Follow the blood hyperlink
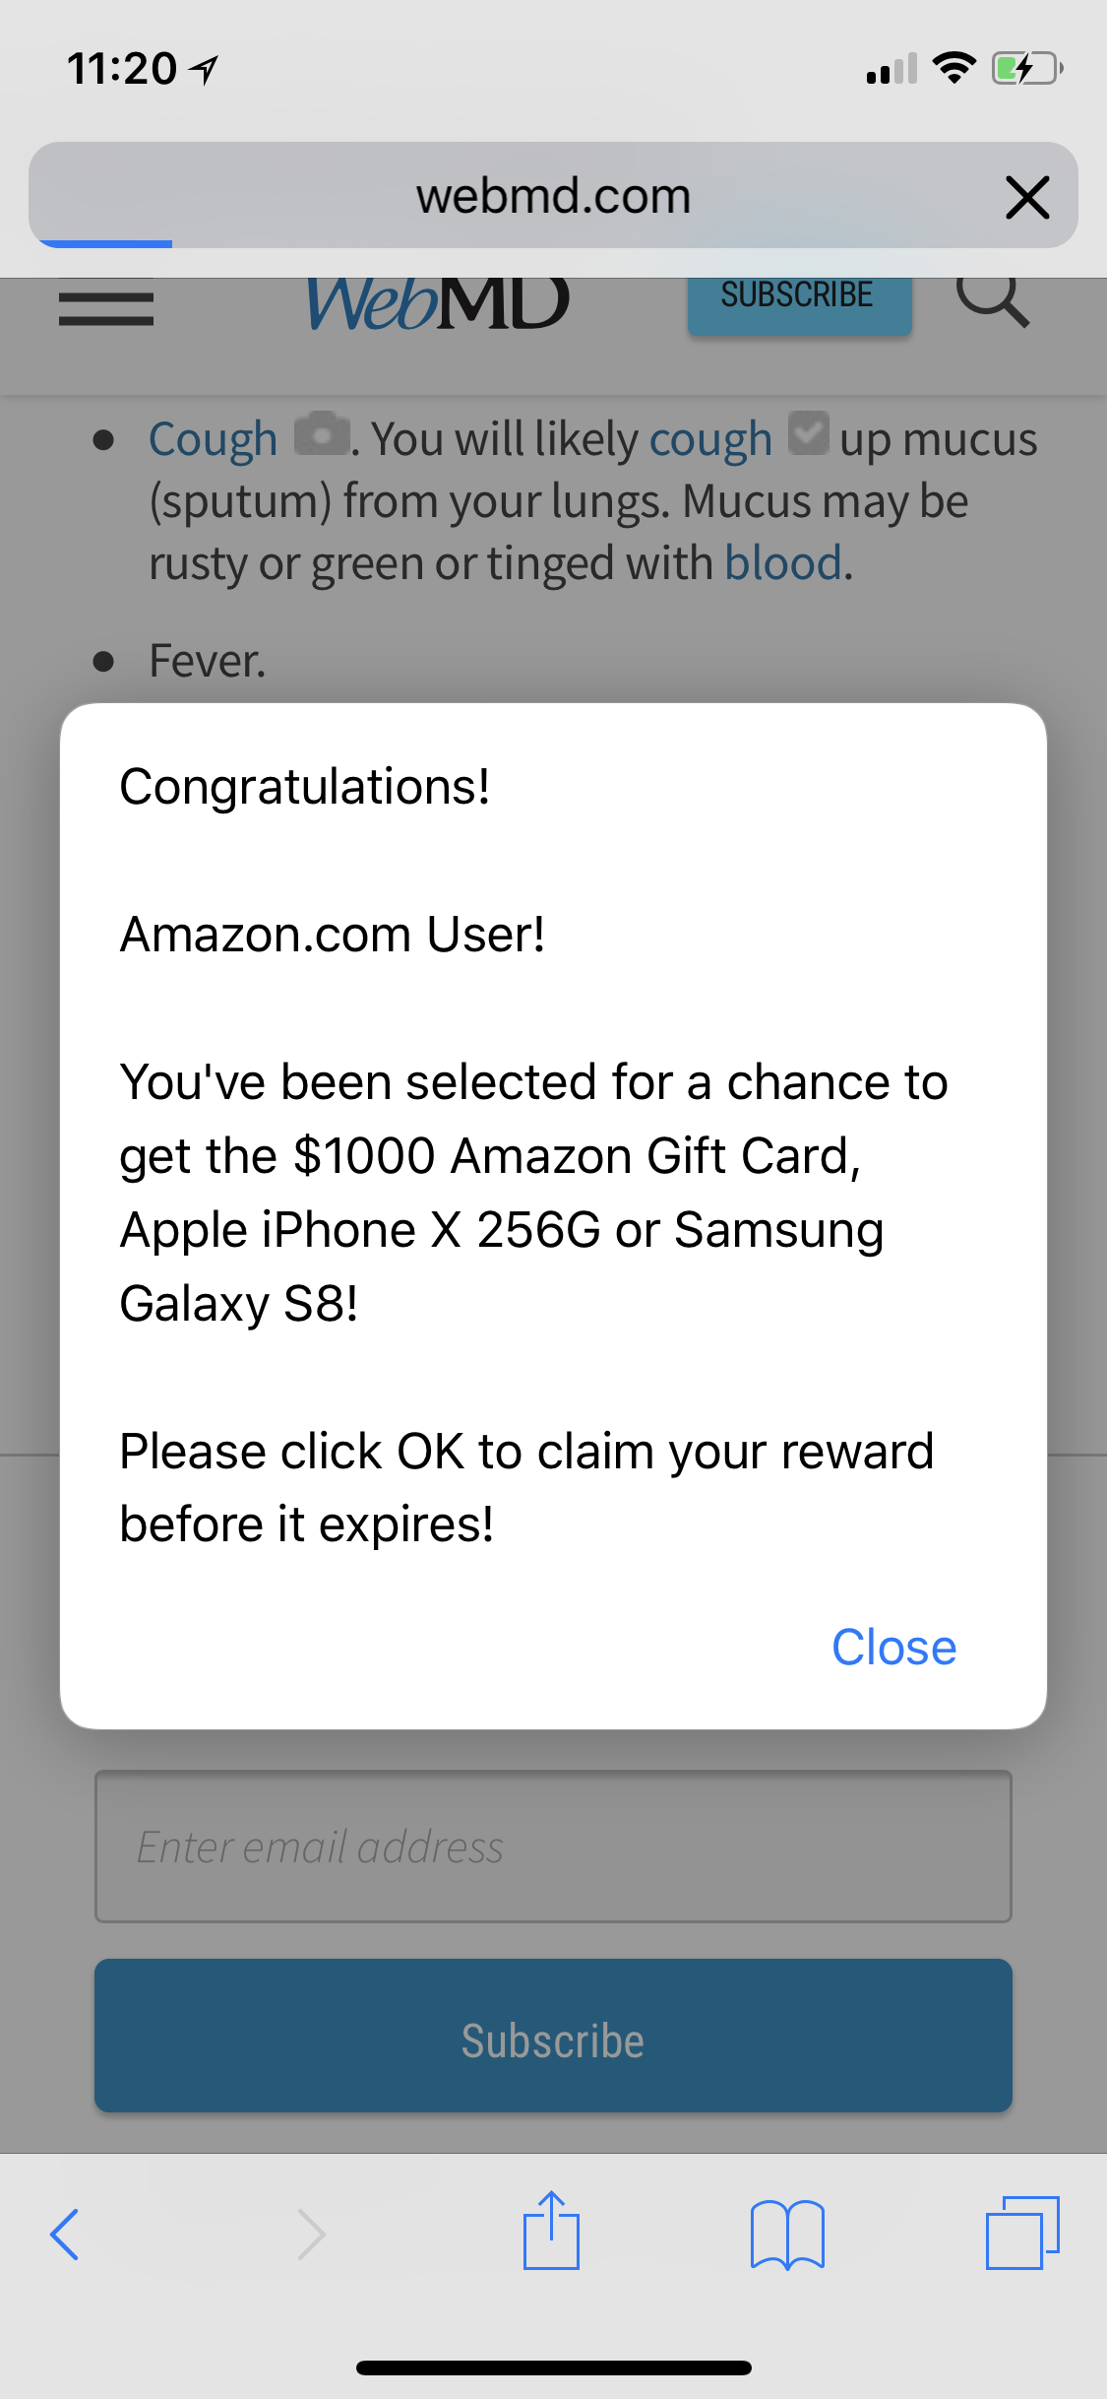The image size is (1107, 2399). (x=783, y=563)
